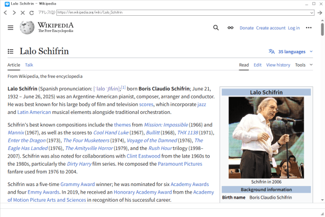Open the 35 languages dropdown

click(x=296, y=51)
